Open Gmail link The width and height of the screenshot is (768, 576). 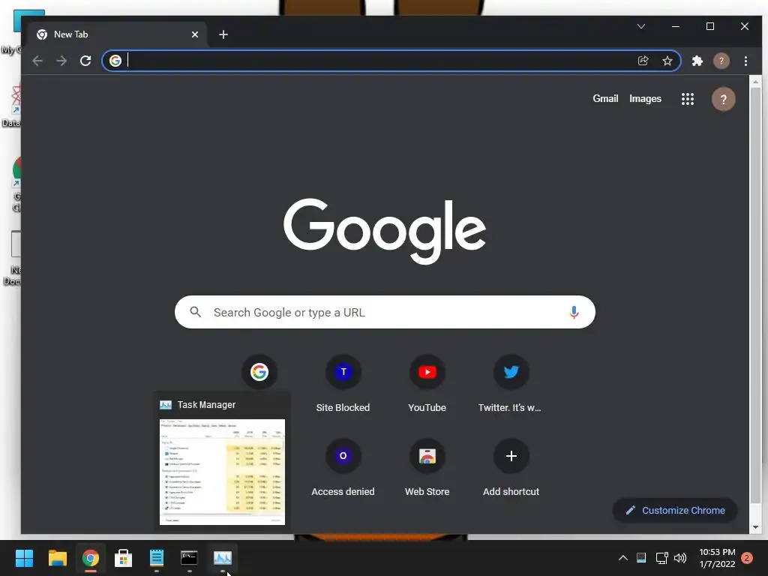605,98
